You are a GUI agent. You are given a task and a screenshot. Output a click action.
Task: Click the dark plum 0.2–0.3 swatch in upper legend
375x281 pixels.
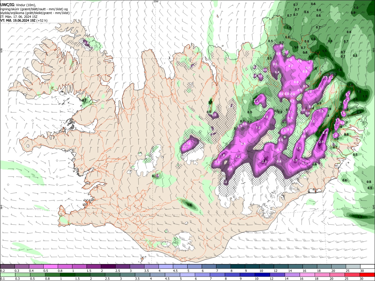click(x=7, y=266)
